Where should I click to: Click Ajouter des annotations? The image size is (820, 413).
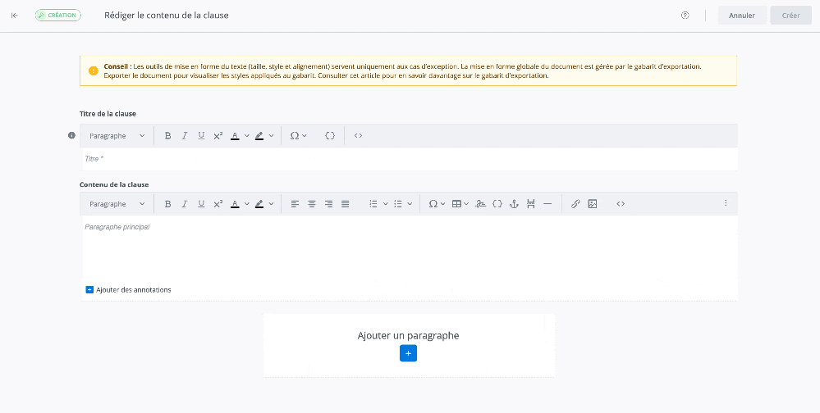point(129,290)
